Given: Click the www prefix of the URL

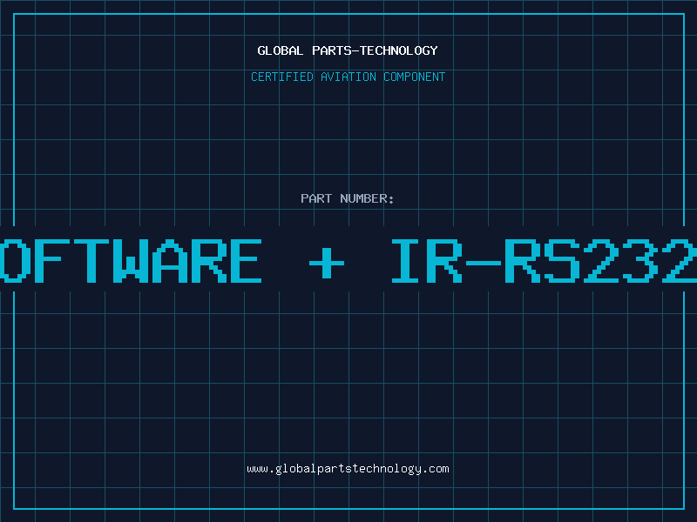Looking at the screenshot, I should coord(257,469).
